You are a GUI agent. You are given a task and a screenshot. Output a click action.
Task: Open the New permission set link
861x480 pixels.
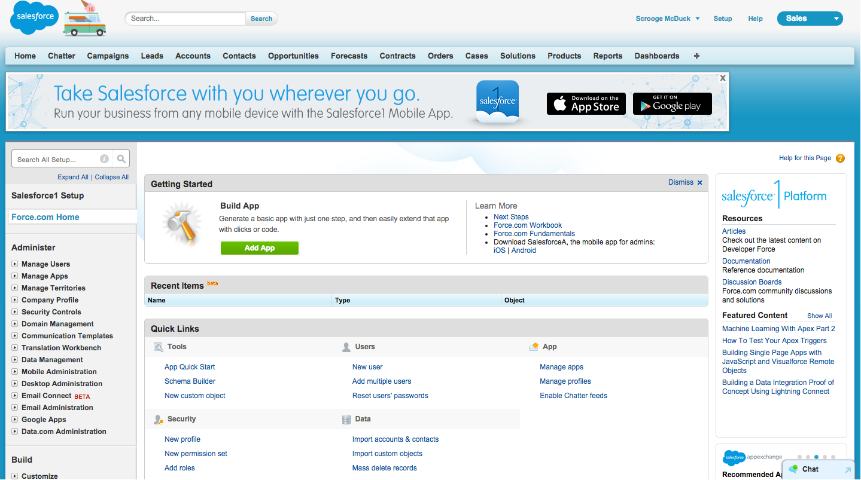click(x=196, y=454)
